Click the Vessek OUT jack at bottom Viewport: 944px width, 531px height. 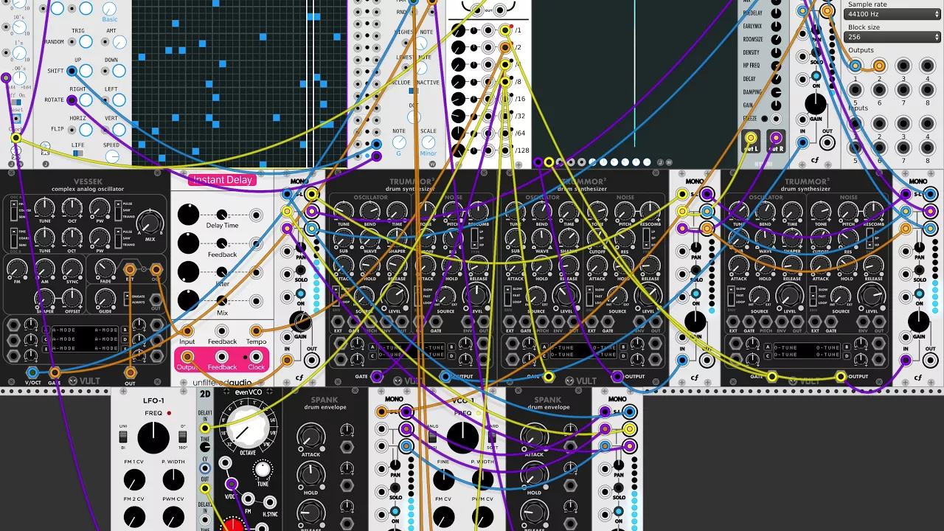(x=130, y=372)
